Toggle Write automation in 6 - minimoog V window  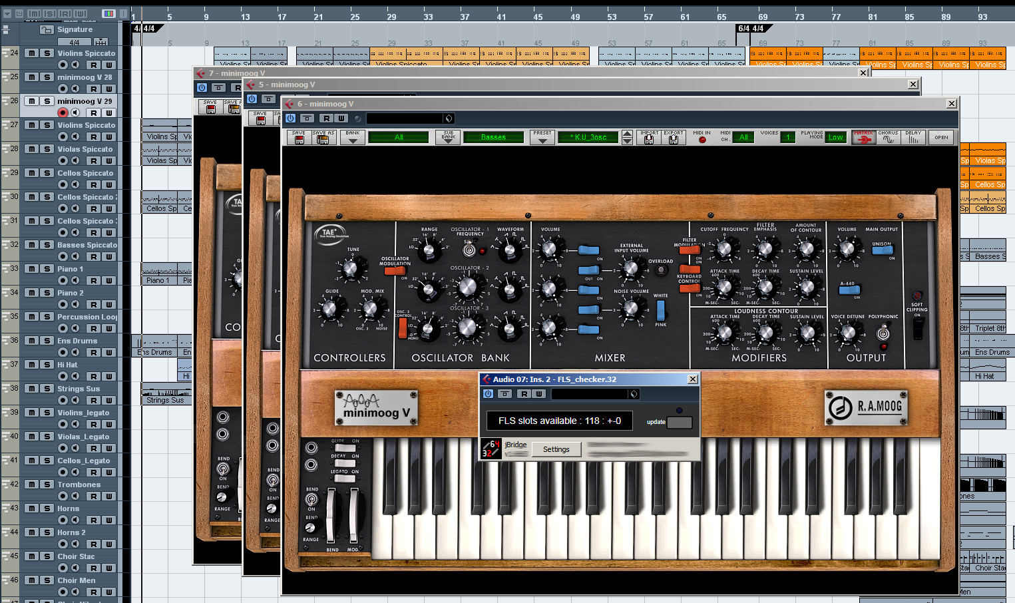tap(341, 118)
